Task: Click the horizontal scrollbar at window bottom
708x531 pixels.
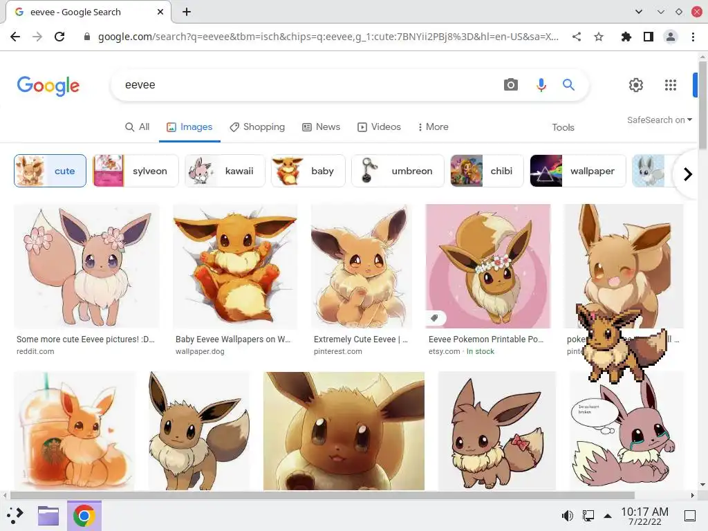Action: click(x=322, y=495)
